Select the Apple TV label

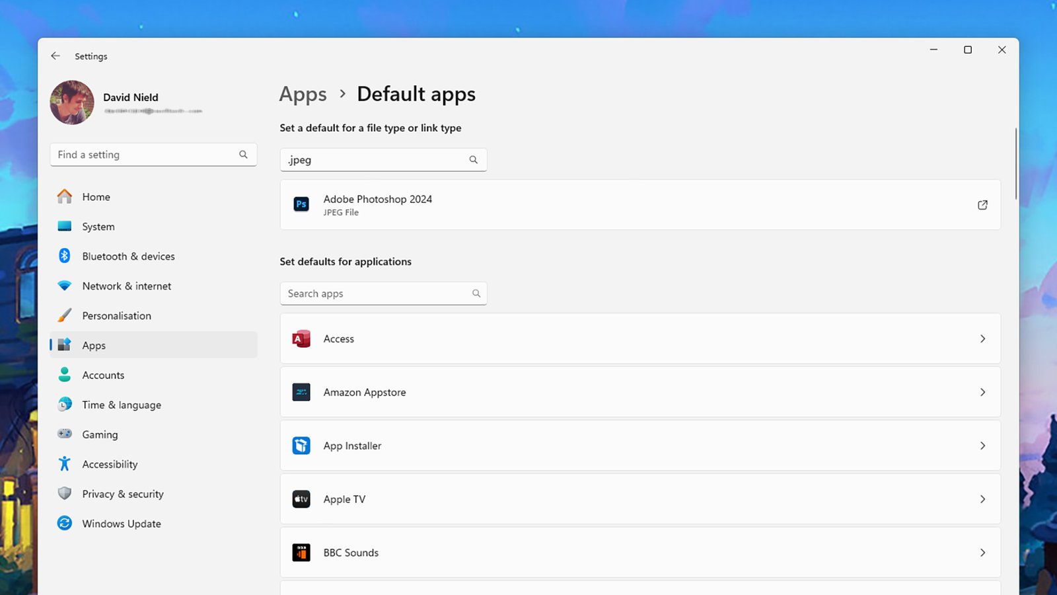[344, 499]
